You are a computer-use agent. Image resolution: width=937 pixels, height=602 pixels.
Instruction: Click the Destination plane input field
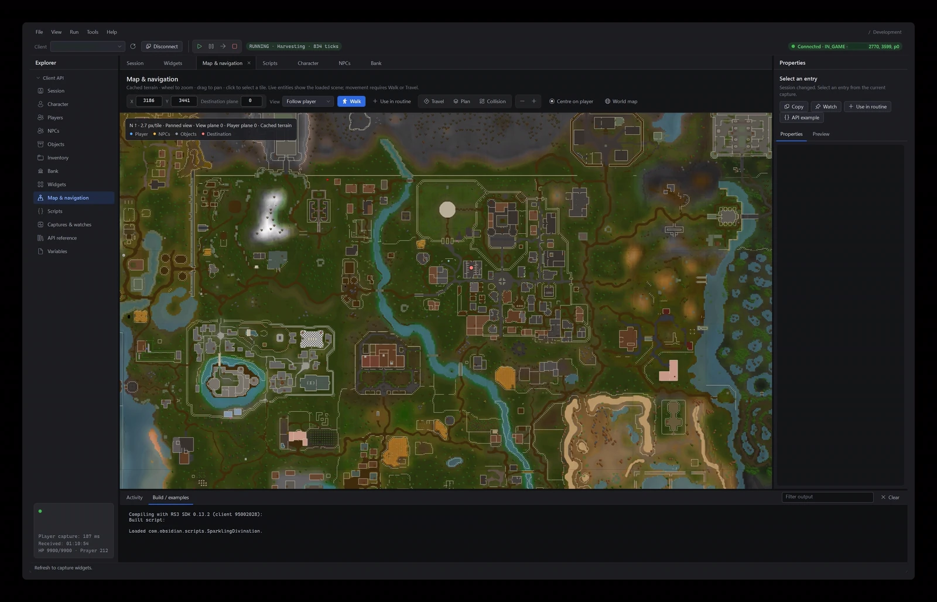click(251, 101)
